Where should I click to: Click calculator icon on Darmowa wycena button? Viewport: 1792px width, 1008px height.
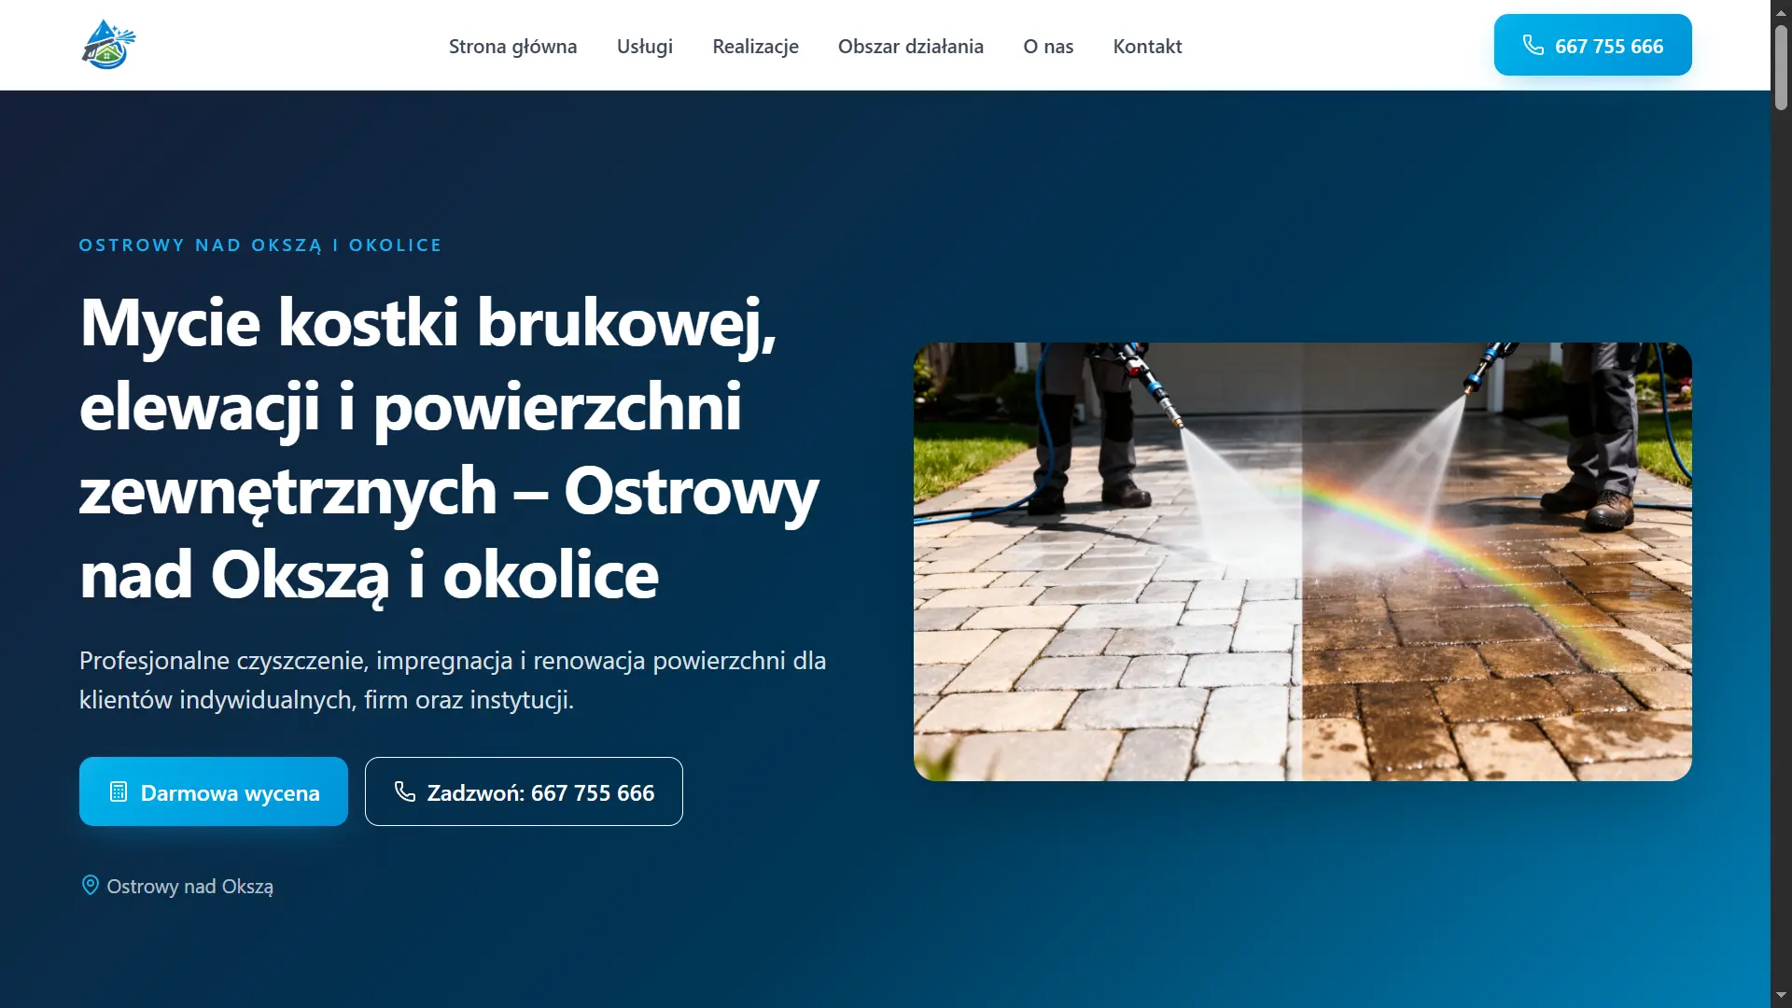point(119,791)
